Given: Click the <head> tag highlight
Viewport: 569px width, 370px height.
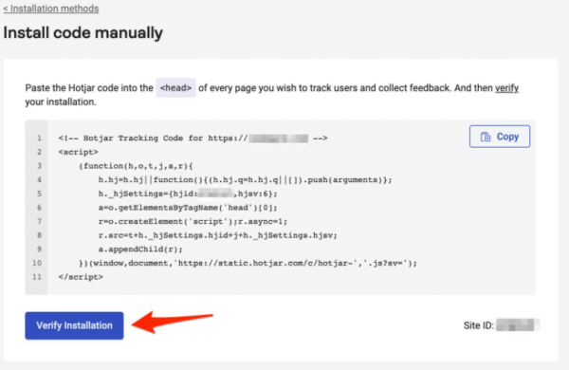Looking at the screenshot, I should tap(176, 88).
